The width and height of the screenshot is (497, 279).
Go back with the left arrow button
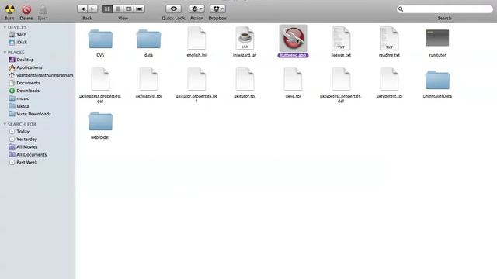pos(82,9)
